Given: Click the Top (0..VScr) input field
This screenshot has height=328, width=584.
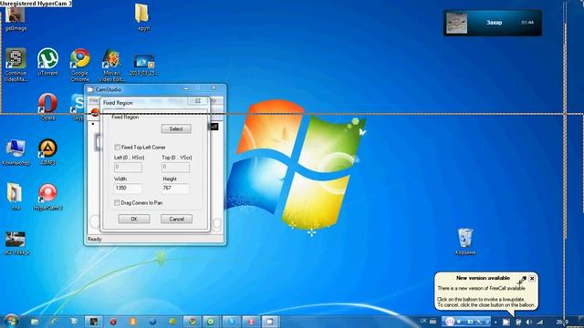Looking at the screenshot, I should tap(175, 167).
